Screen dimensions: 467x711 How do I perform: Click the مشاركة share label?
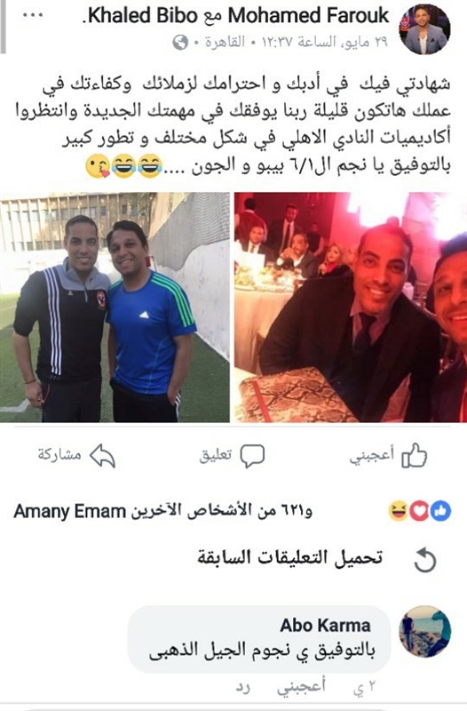coord(59,454)
